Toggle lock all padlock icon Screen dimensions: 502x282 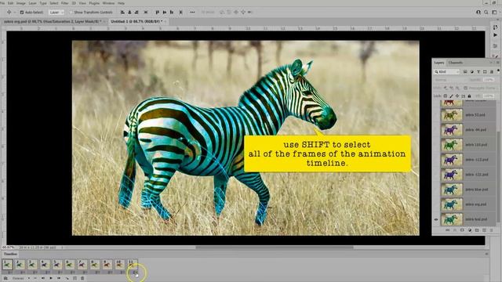coord(469,96)
